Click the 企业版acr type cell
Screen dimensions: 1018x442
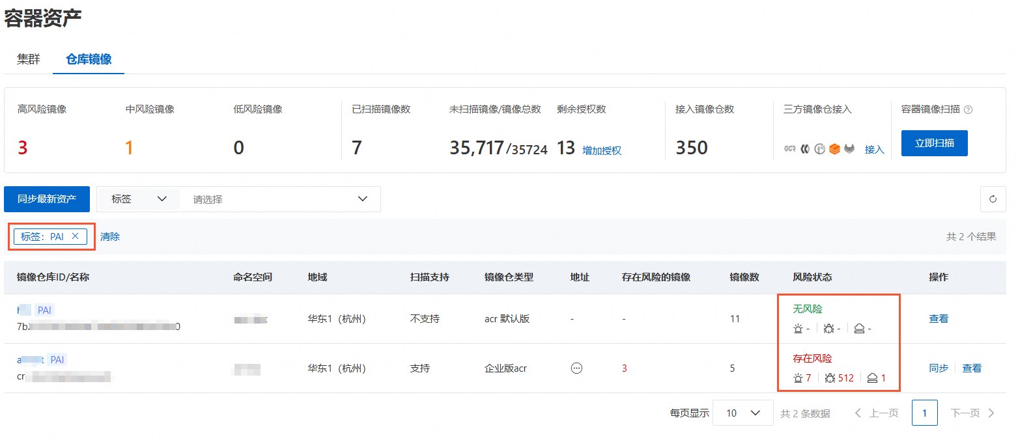click(x=505, y=368)
